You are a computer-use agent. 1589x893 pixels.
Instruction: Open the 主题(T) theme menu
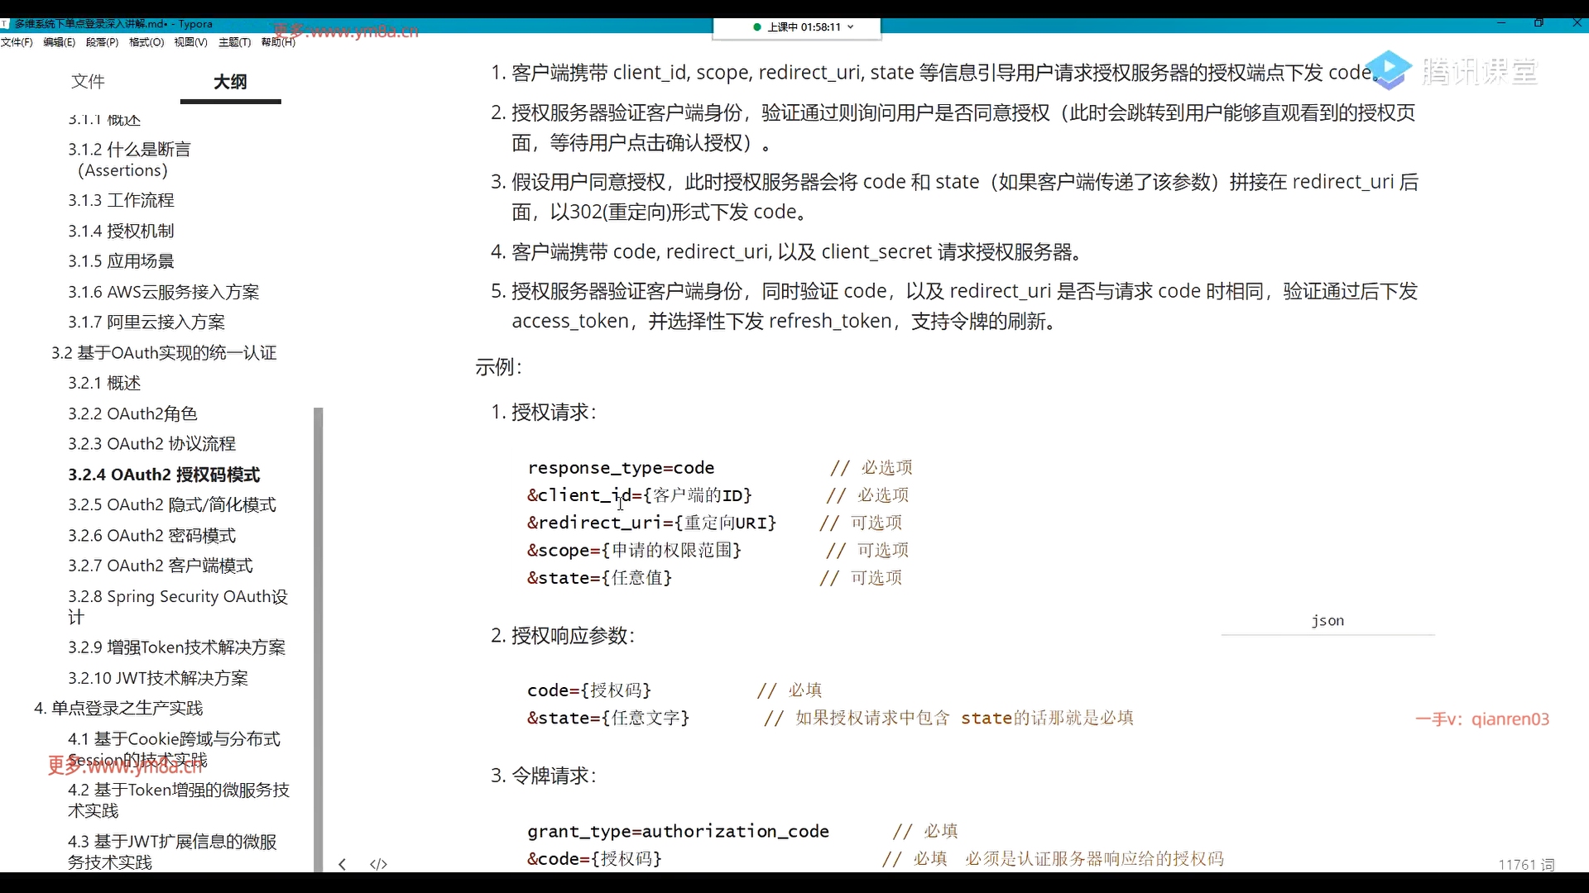click(234, 42)
